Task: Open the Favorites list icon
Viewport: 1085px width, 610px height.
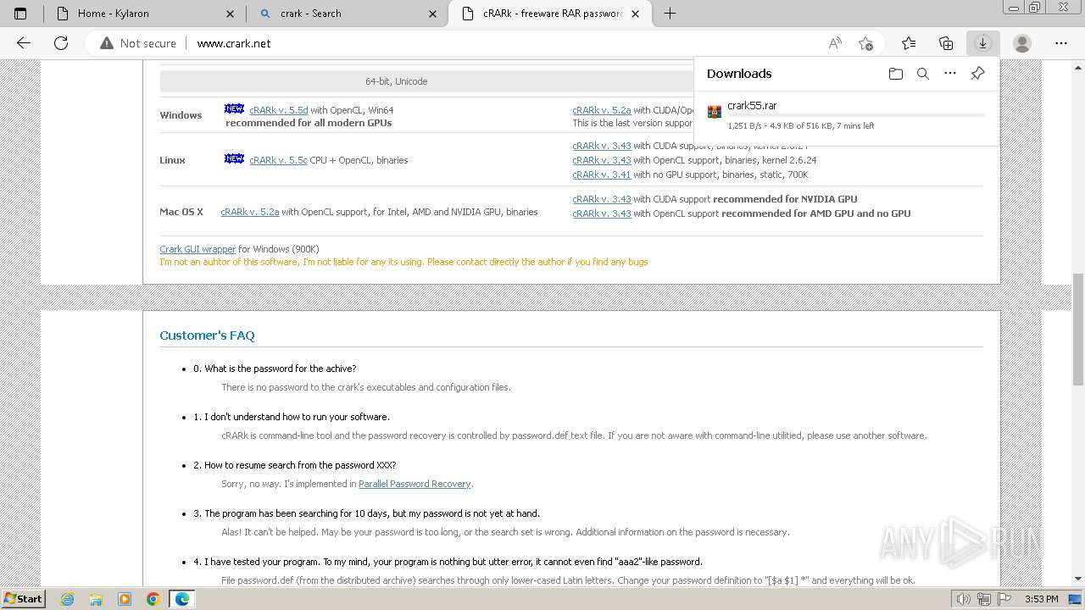Action: click(909, 43)
